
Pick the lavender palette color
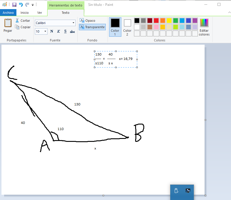click(195, 27)
